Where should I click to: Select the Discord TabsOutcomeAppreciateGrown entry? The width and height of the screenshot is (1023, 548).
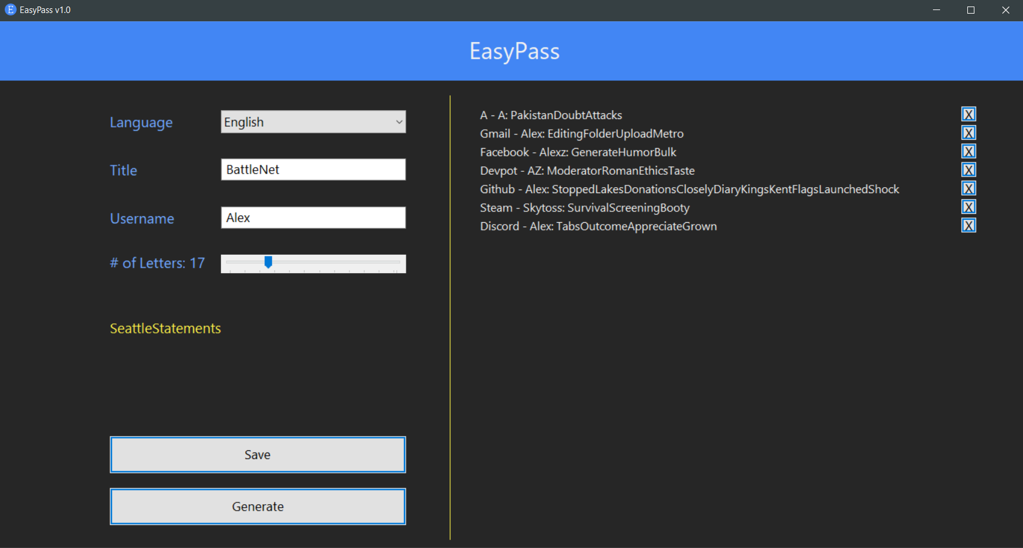click(x=598, y=226)
